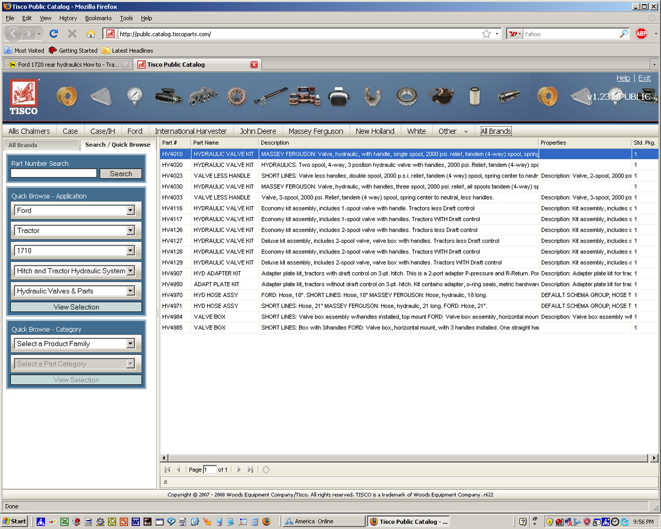Click the next page arrow in pager
Image resolution: width=661 pixels, height=529 pixels.
point(239,469)
